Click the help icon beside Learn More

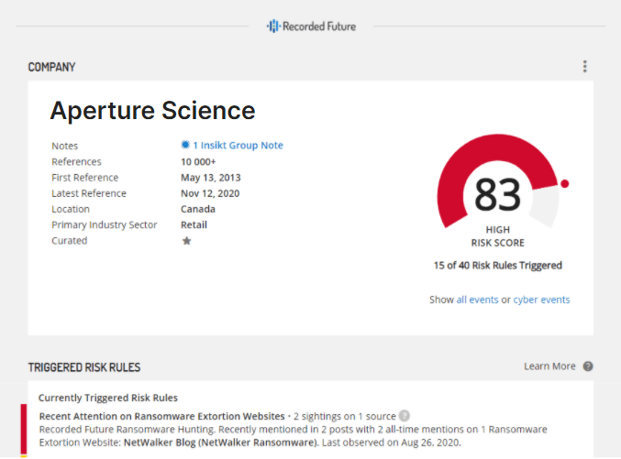coord(588,366)
